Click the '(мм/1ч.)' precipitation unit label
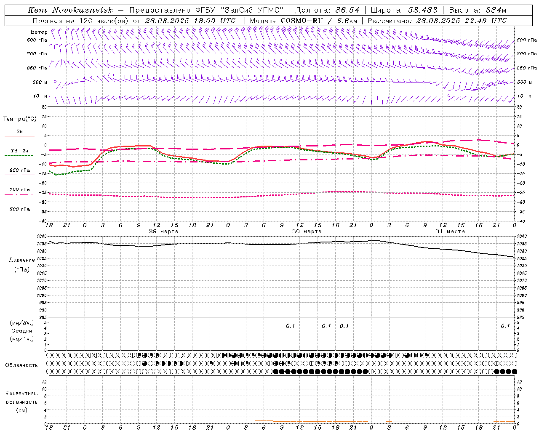The width and height of the screenshot is (539, 431). coord(21,339)
